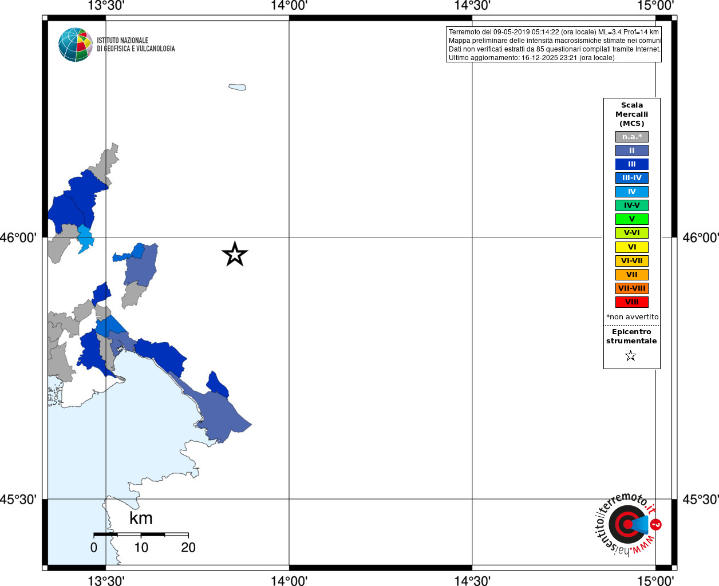
Task: Select the VI yellow legend swatch
Action: [x=632, y=247]
